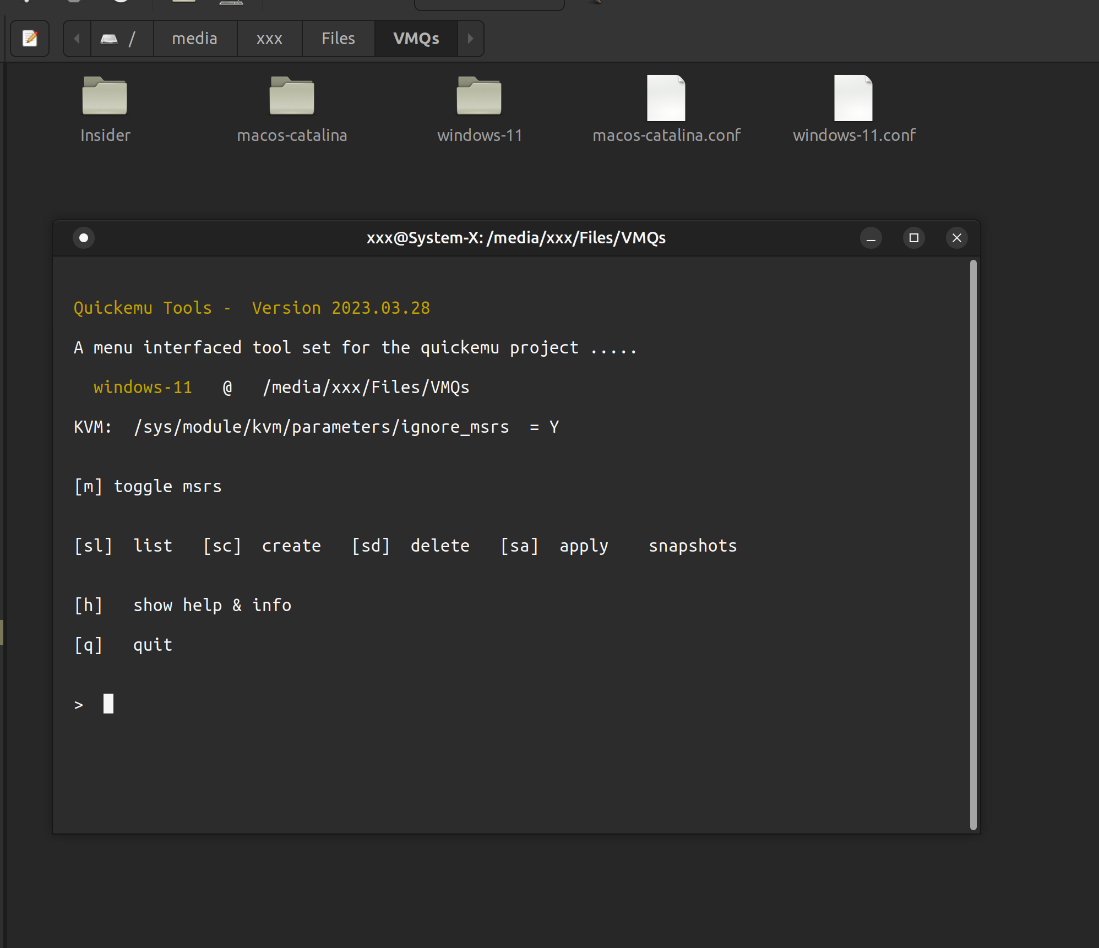Toggle the editable location entry with the pencil icon
1099x948 pixels.
tap(30, 38)
